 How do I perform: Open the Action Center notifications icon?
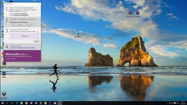tap(175, 103)
